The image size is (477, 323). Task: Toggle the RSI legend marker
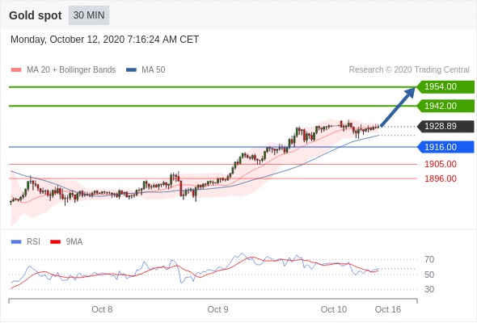click(x=16, y=242)
